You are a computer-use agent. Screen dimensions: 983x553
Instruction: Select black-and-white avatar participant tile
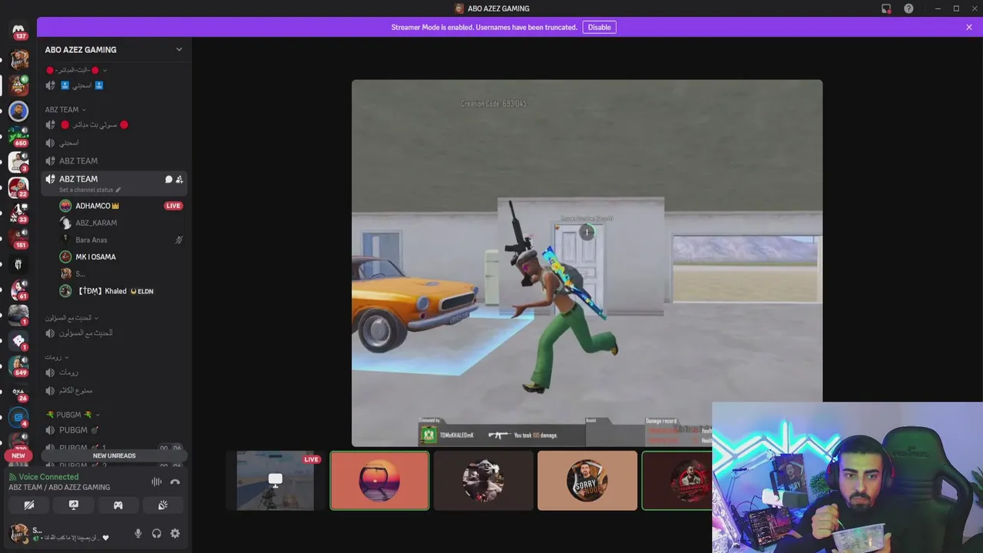click(x=483, y=481)
